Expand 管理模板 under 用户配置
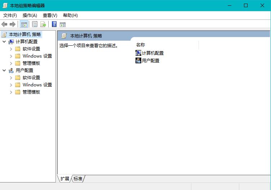 (x=11, y=92)
